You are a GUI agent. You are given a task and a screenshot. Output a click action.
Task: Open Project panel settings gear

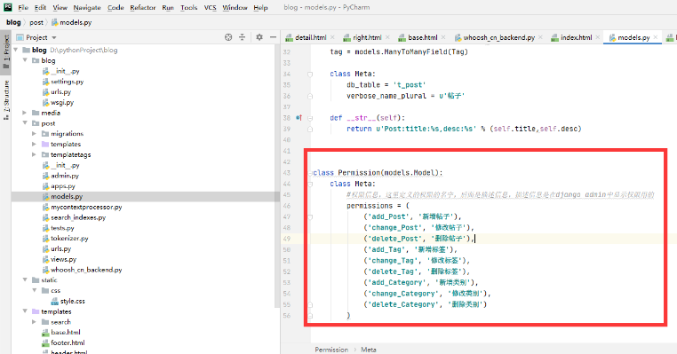click(x=259, y=37)
